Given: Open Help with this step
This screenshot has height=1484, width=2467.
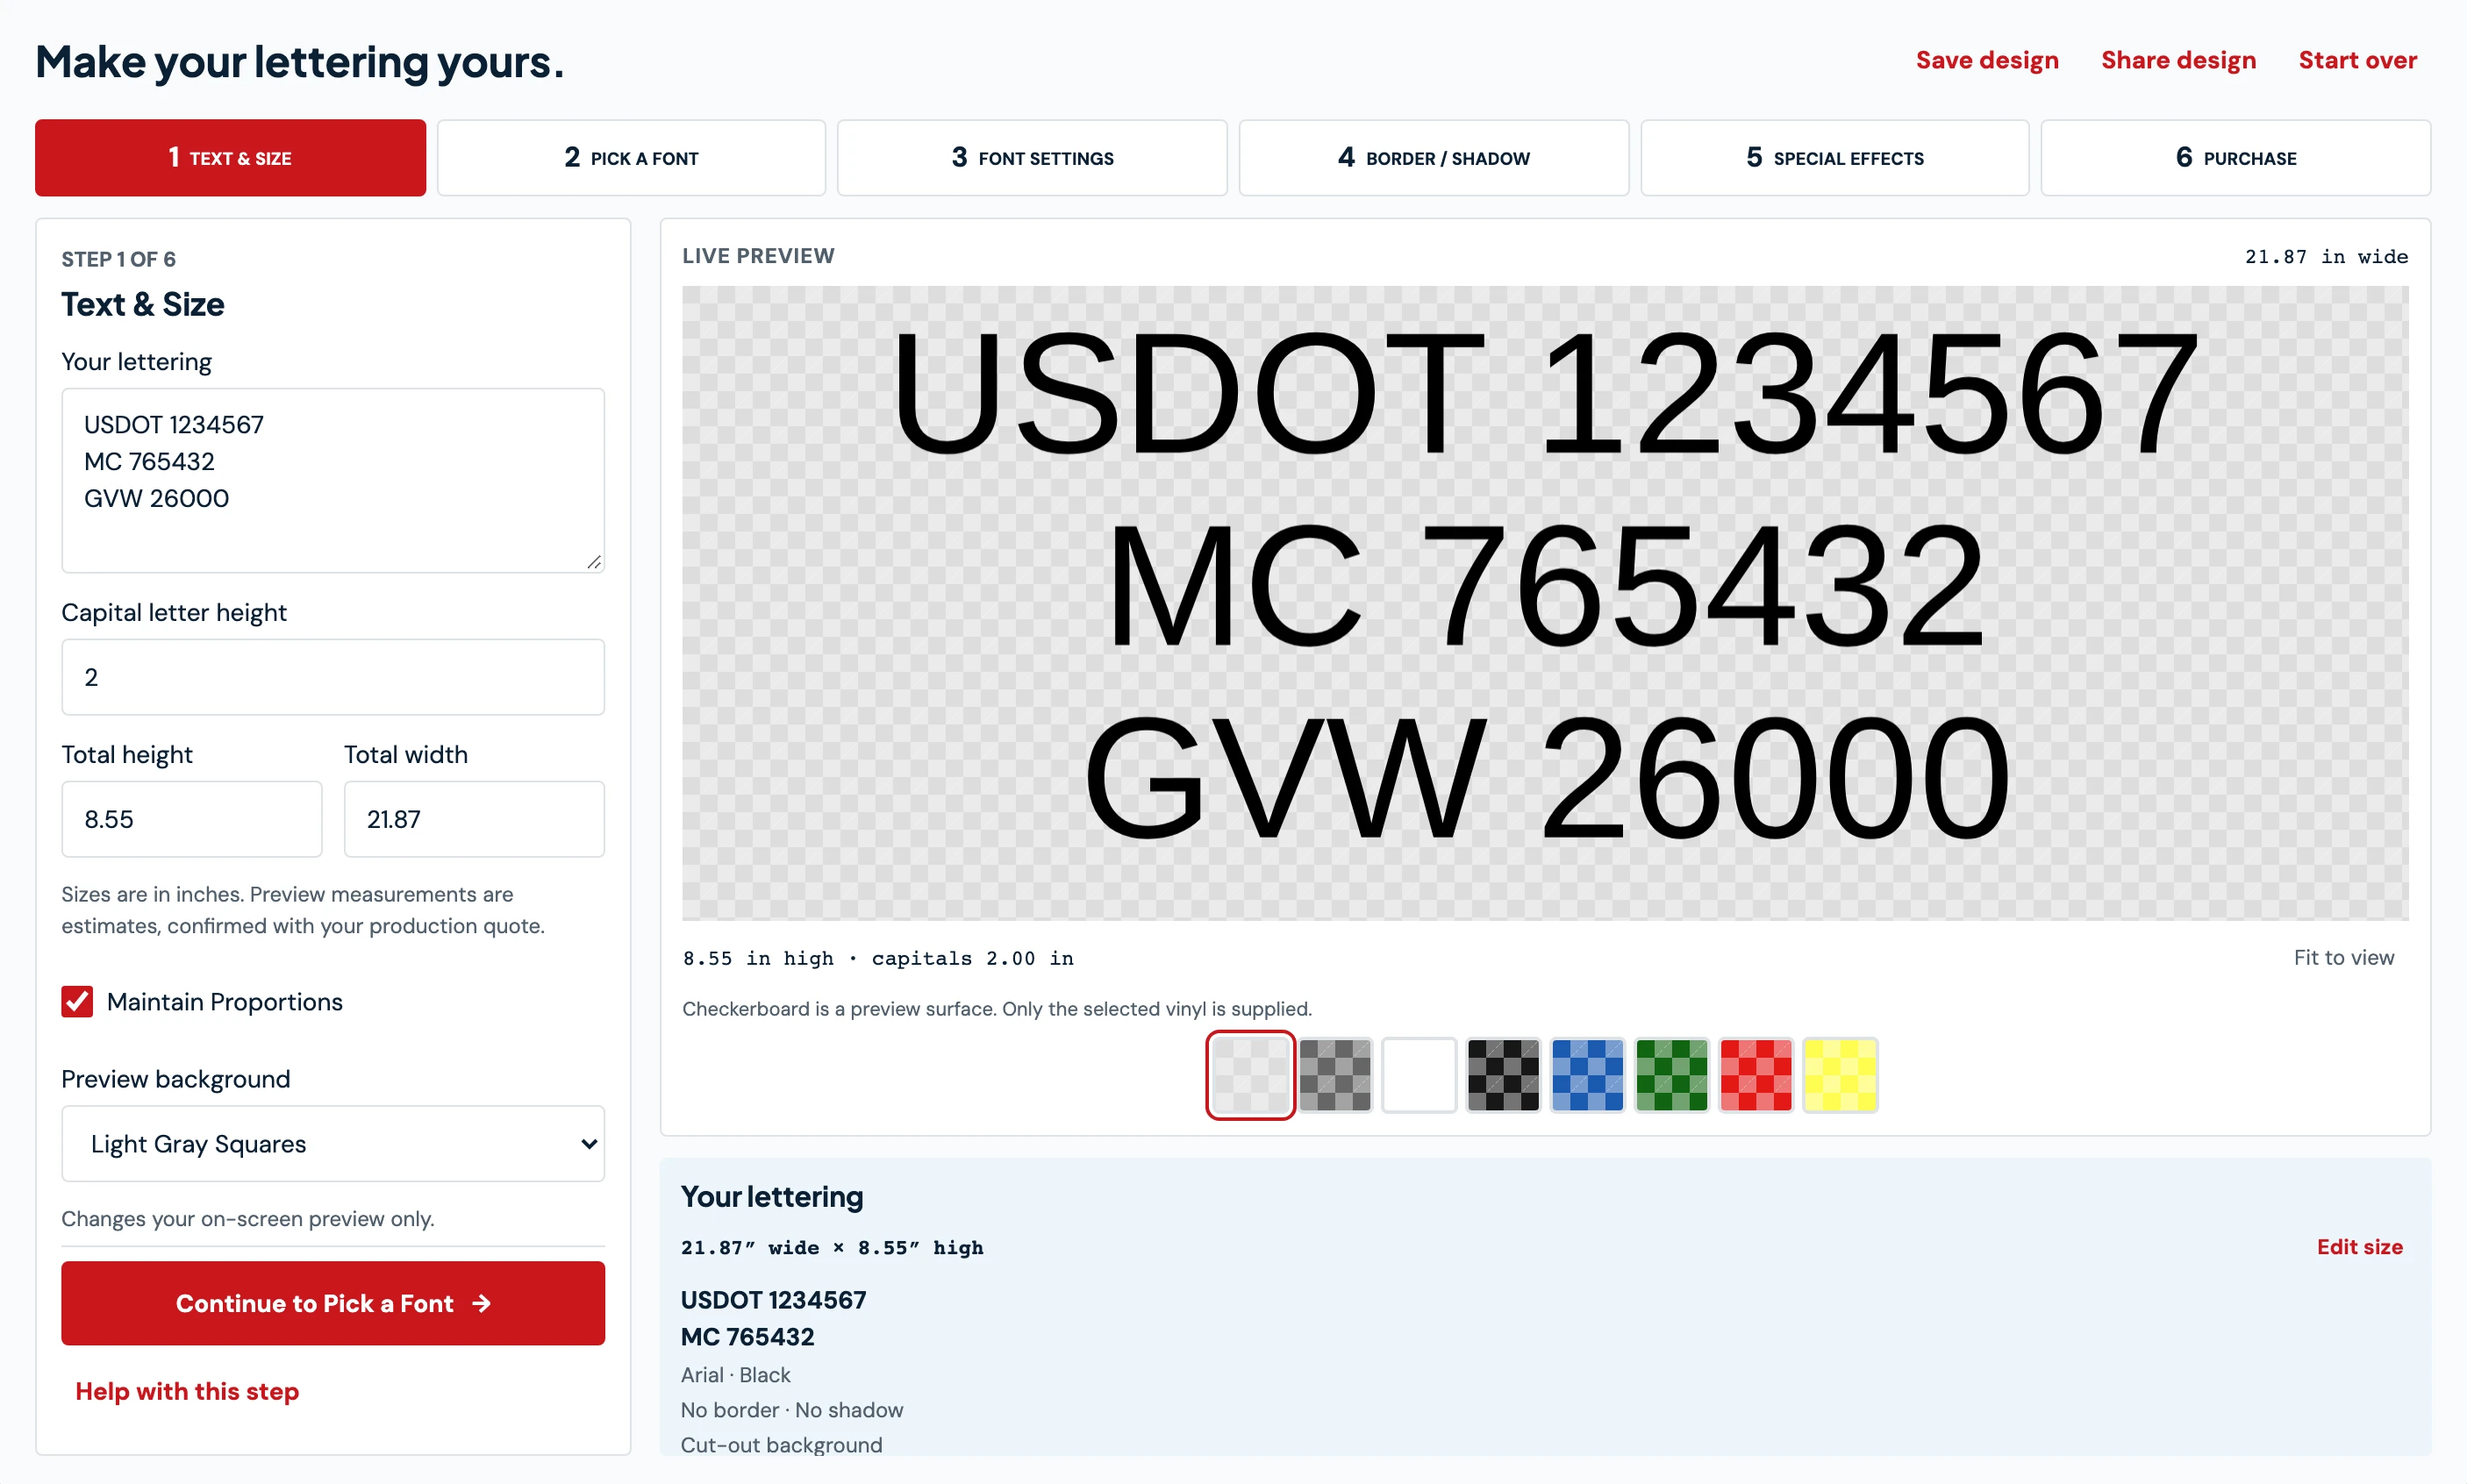Looking at the screenshot, I should [x=187, y=1390].
